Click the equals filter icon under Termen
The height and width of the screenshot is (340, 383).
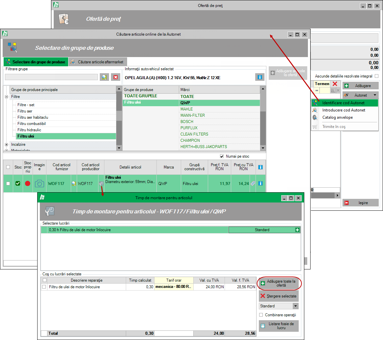(x=317, y=90)
